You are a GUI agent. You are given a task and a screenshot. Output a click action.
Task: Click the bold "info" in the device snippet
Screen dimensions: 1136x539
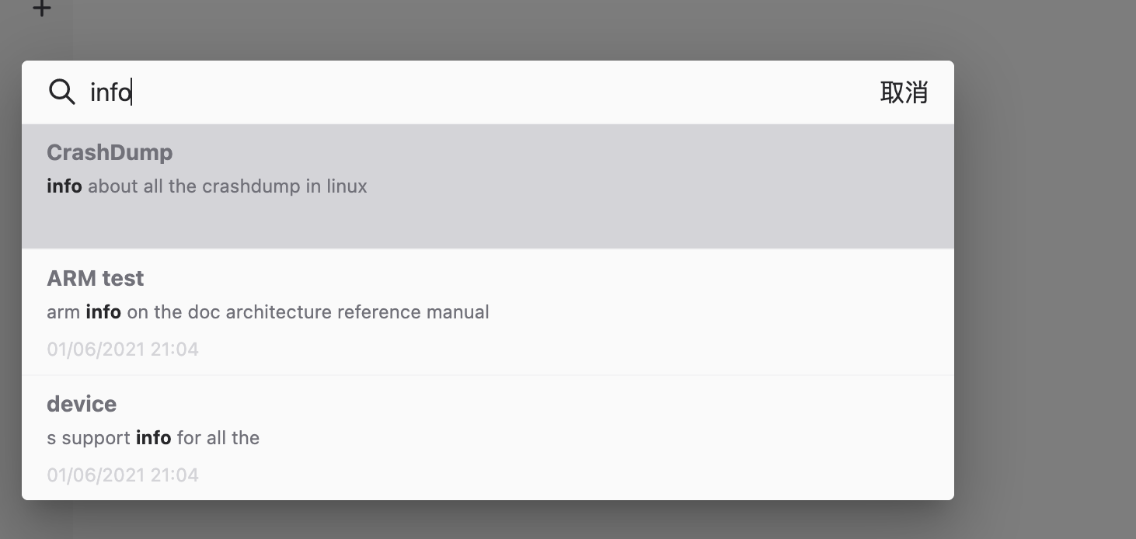[x=153, y=438]
